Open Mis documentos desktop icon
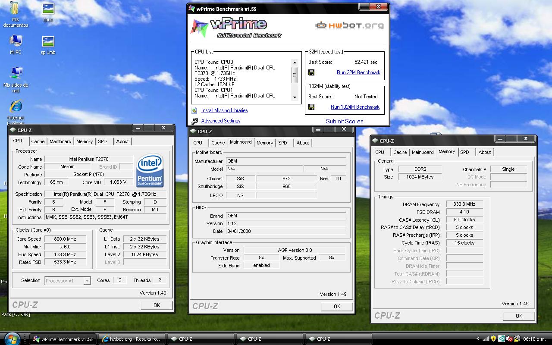The width and height of the screenshot is (552, 345). pos(16,14)
